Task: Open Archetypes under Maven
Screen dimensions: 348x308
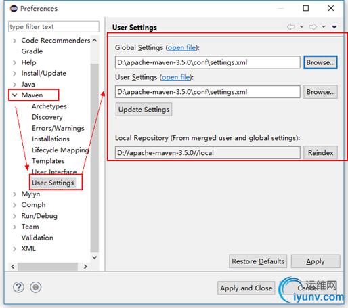Action: pos(49,106)
